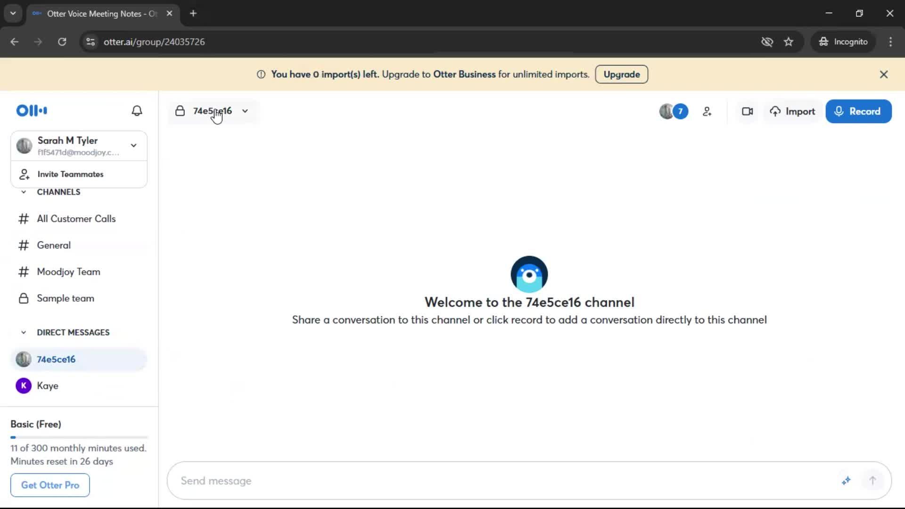905x509 pixels.
Task: Open the Moodjoy Team channel
Action: coord(79,272)
